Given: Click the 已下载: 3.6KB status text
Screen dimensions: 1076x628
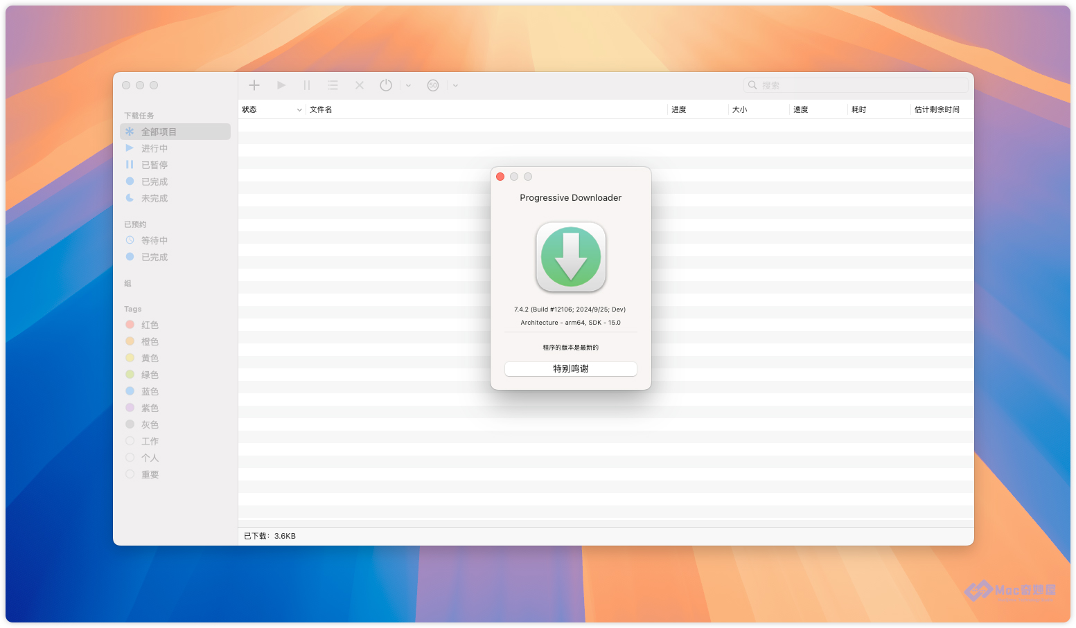Looking at the screenshot, I should [x=270, y=536].
